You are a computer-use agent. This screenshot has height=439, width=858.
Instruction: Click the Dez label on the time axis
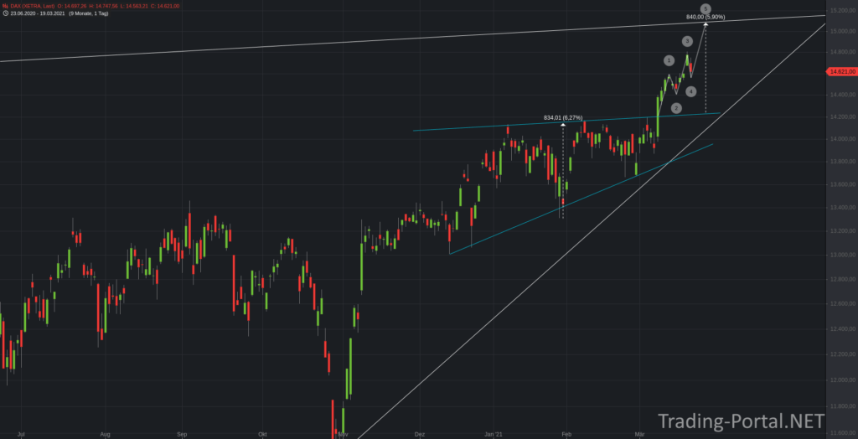pos(420,435)
